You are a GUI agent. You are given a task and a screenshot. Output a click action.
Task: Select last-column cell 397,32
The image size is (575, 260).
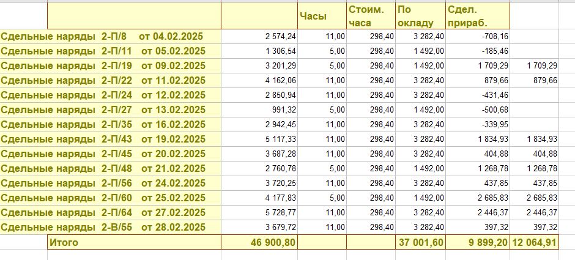click(534, 228)
